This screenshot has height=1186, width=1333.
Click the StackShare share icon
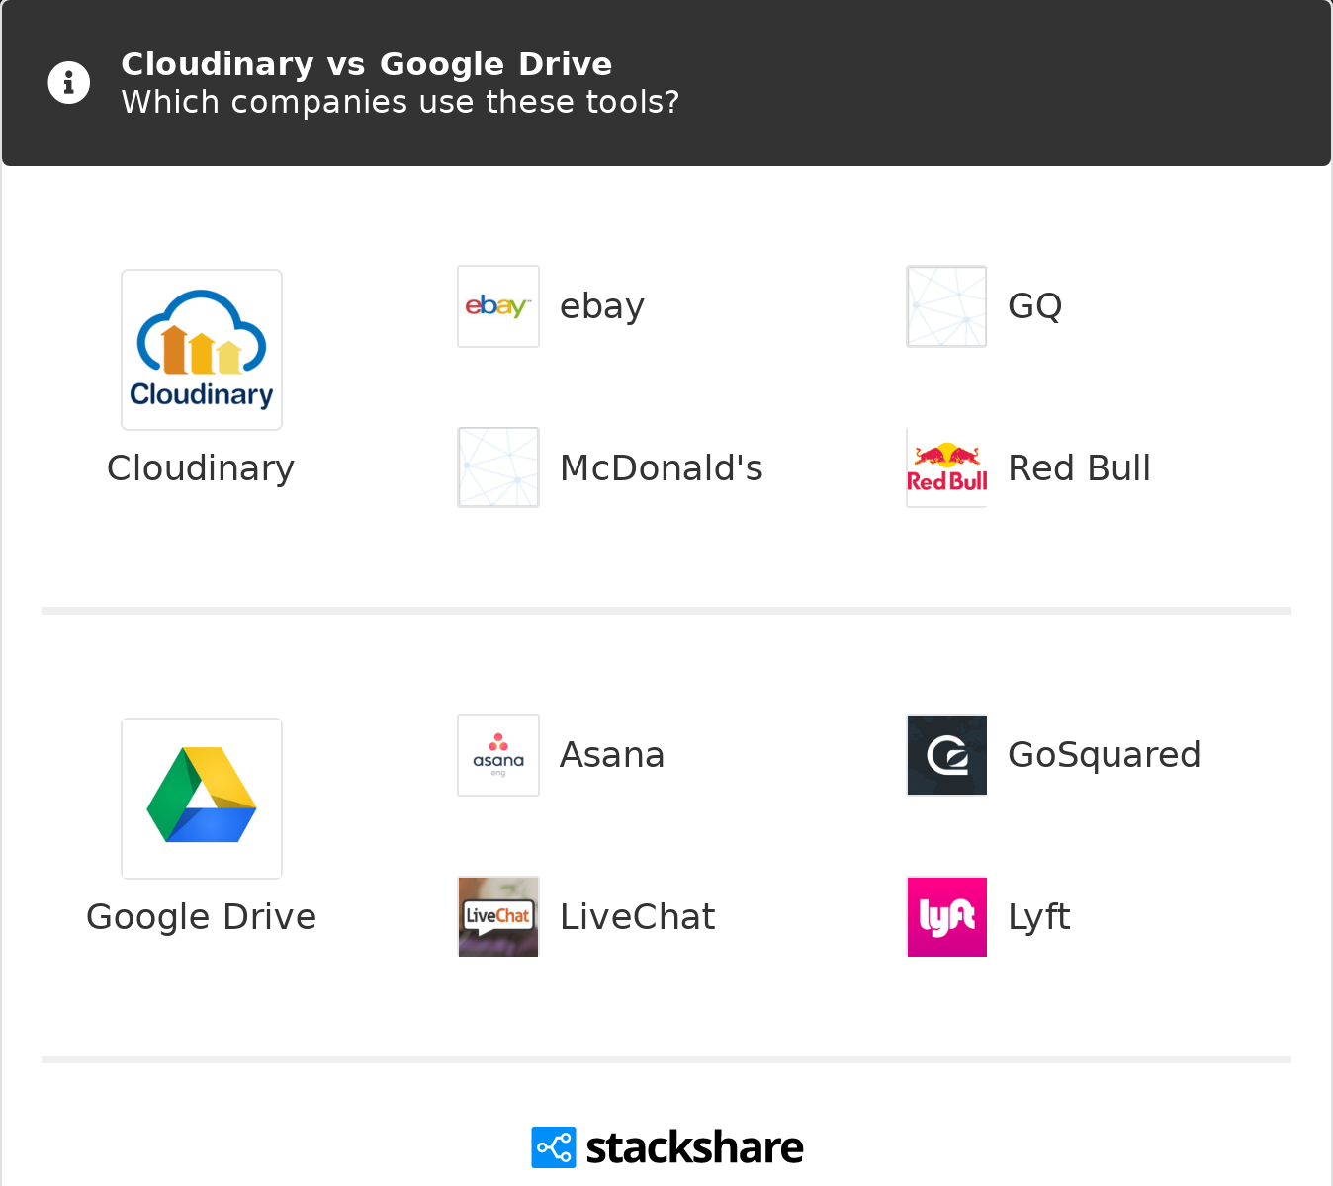[553, 1147]
